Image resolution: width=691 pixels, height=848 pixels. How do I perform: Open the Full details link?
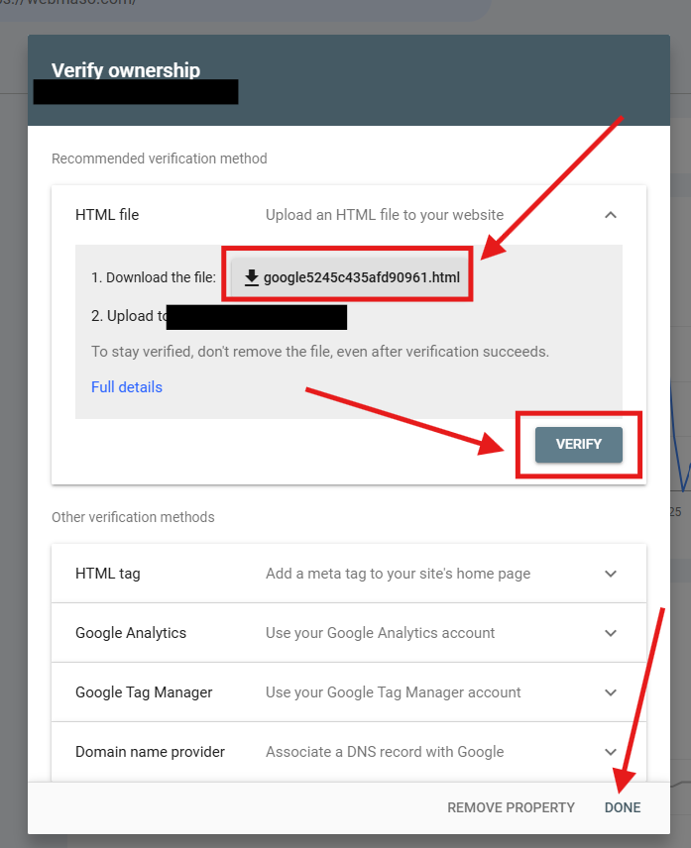coord(127,387)
